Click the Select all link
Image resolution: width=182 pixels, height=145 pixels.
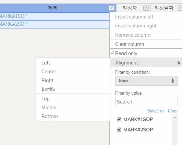(x=156, y=111)
